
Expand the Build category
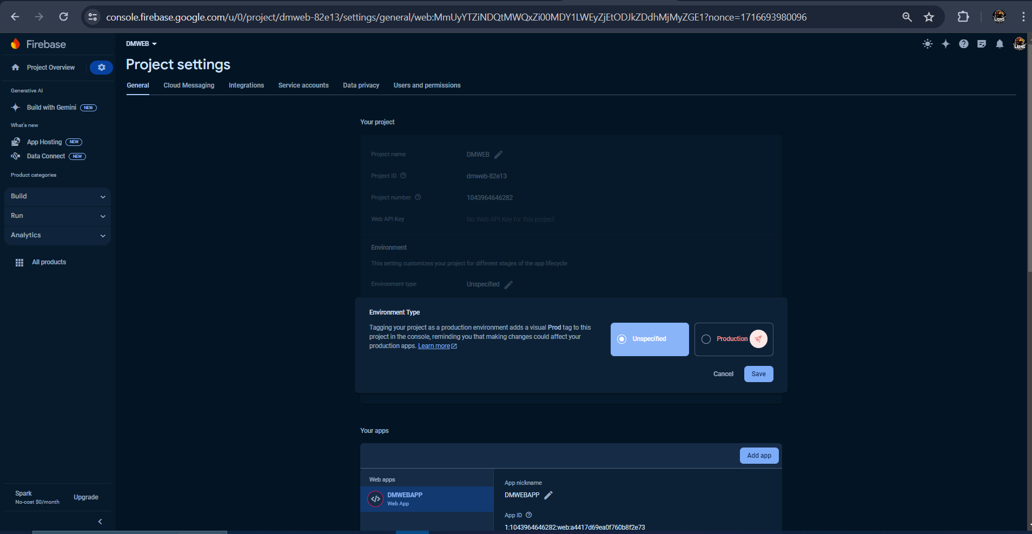point(57,197)
